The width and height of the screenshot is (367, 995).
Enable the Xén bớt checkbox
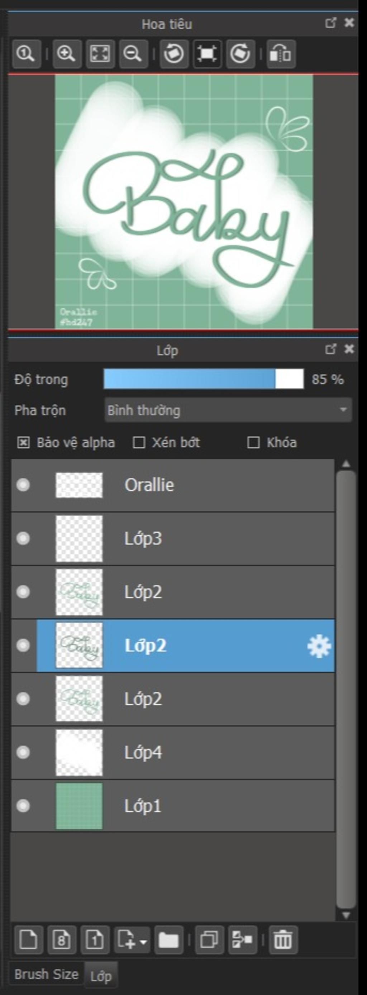tap(139, 443)
